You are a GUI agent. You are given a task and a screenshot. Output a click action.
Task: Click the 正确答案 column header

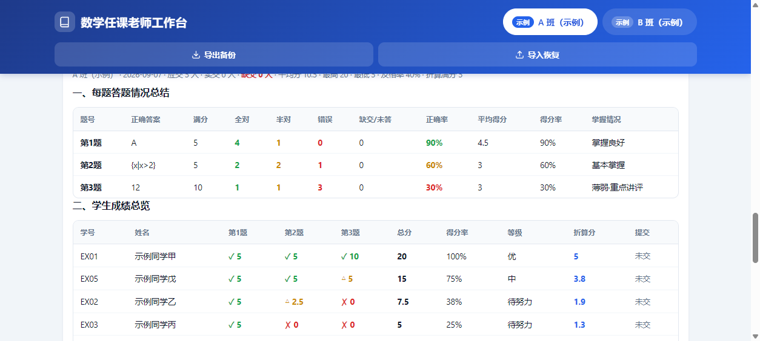coord(146,120)
